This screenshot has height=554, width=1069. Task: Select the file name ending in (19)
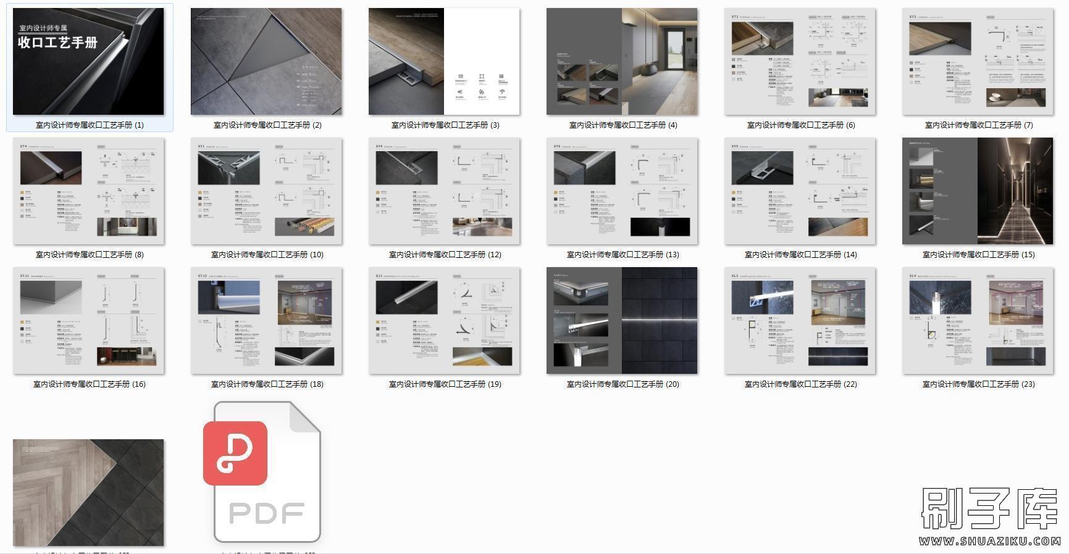(445, 384)
